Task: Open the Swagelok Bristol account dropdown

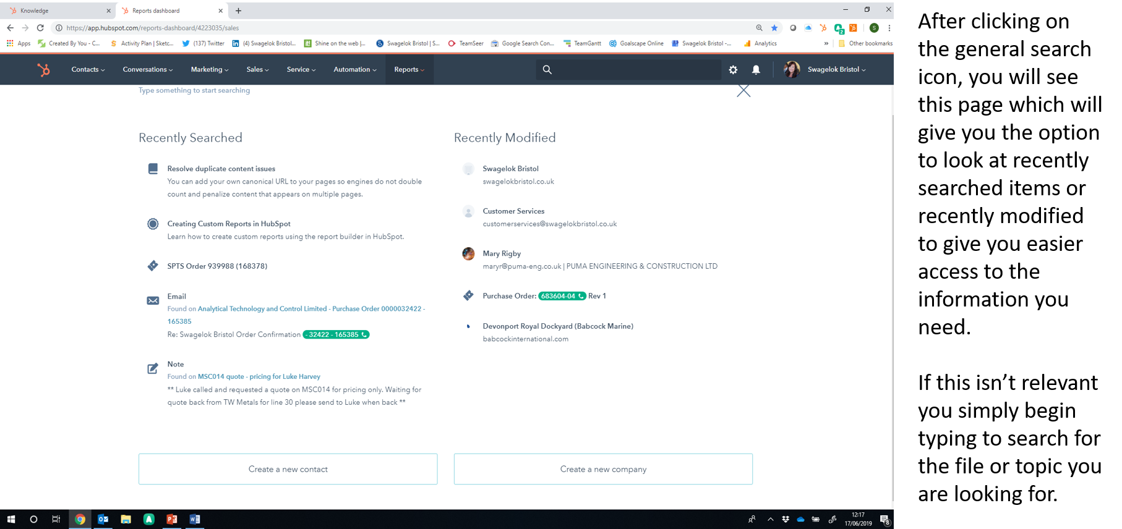Action: click(x=836, y=70)
